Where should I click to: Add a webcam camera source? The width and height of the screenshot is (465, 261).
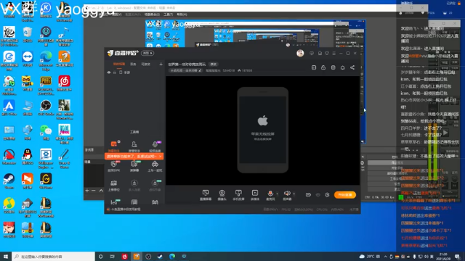tap(222, 195)
